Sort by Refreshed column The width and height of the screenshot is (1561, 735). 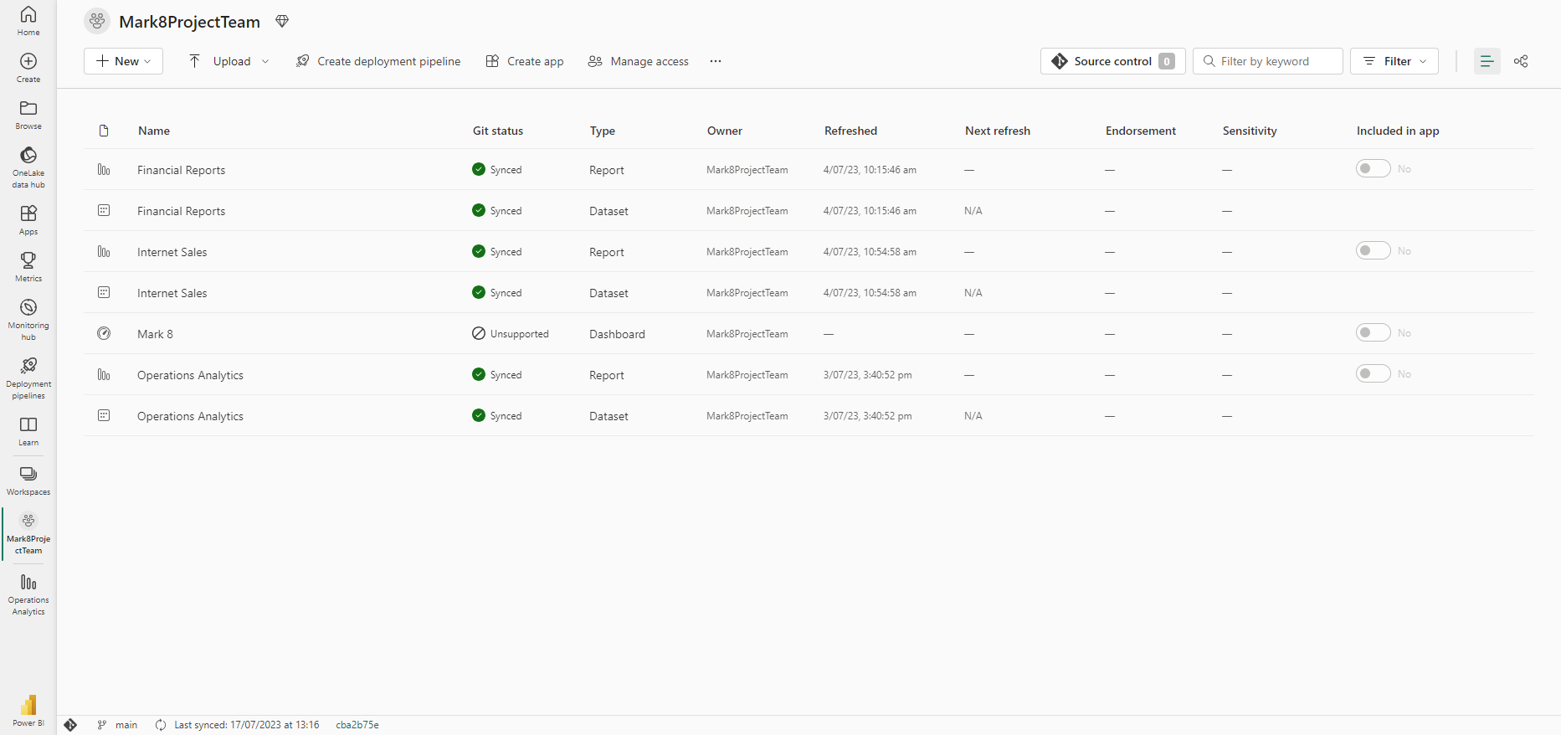click(x=850, y=131)
